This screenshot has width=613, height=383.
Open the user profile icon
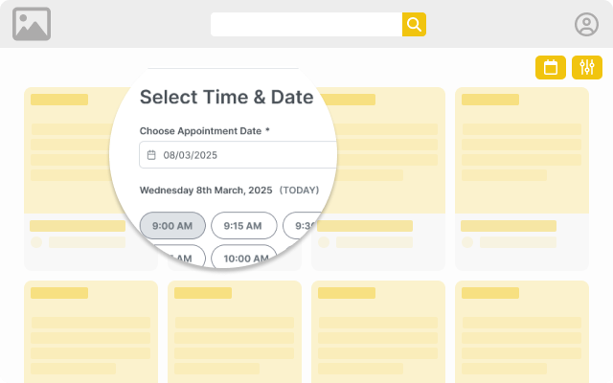(585, 25)
